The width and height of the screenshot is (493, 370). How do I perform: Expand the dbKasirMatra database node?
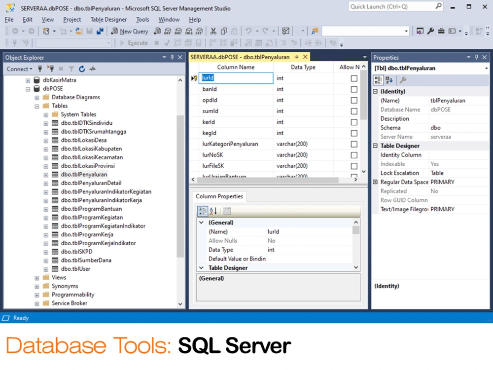click(x=28, y=80)
